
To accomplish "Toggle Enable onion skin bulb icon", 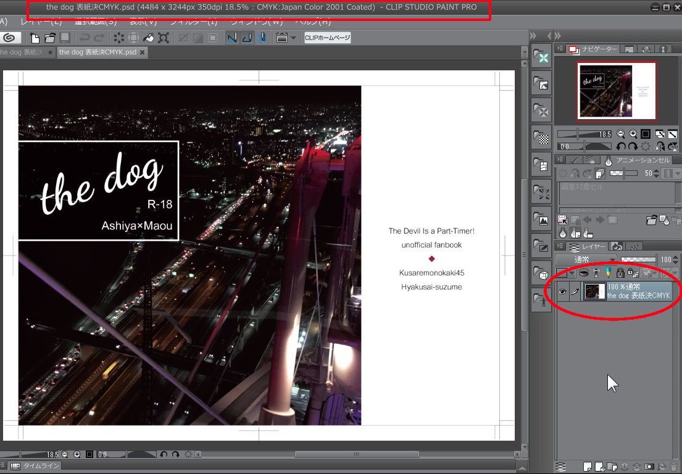I will click(x=563, y=233).
